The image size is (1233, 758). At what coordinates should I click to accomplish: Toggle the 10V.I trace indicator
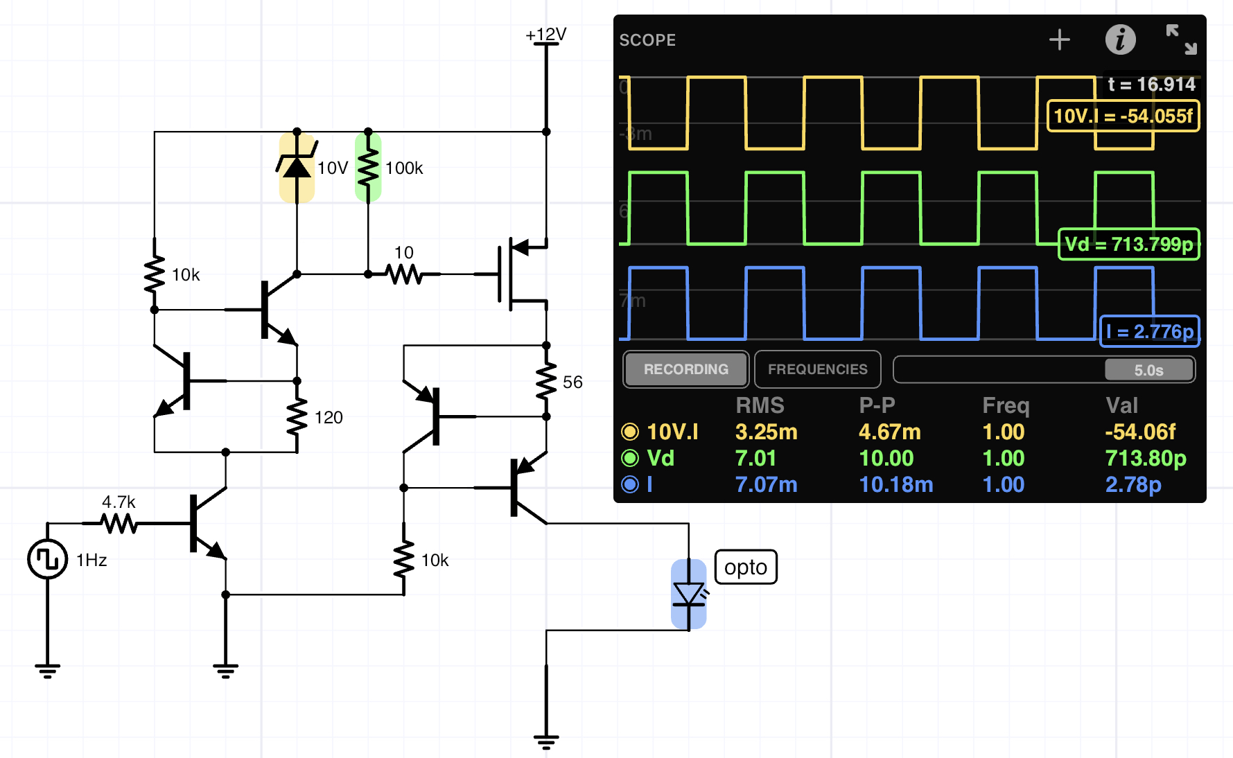[x=630, y=432]
